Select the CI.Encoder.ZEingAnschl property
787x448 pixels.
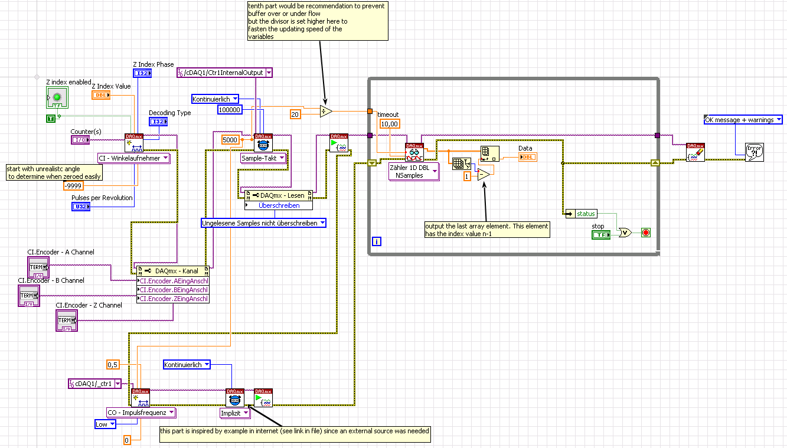pyautogui.click(x=173, y=299)
